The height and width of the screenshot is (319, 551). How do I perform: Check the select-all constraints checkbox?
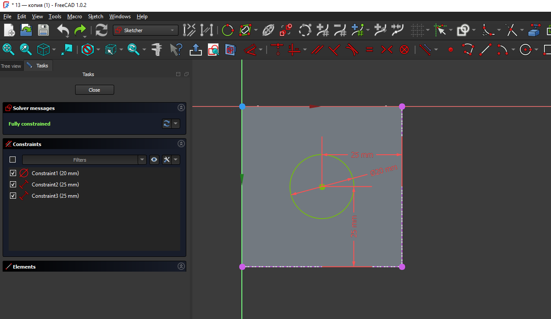[x=13, y=159]
